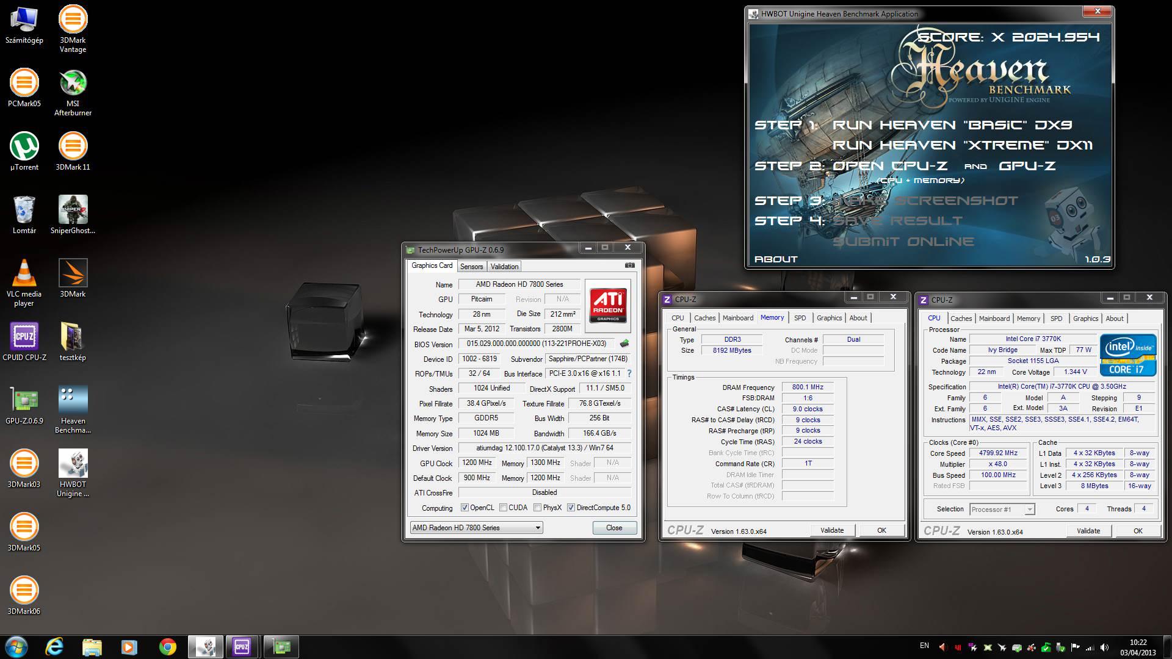
Task: Launch SniperGhost desktop shortcut
Action: pyautogui.click(x=73, y=215)
